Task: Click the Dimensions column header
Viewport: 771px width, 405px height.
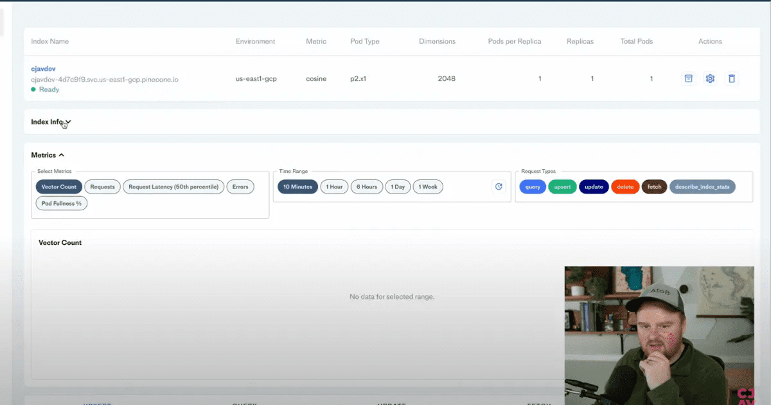Action: click(437, 41)
